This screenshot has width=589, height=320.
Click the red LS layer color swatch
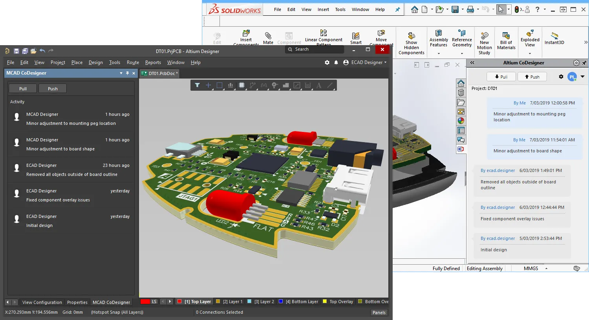tap(145, 302)
